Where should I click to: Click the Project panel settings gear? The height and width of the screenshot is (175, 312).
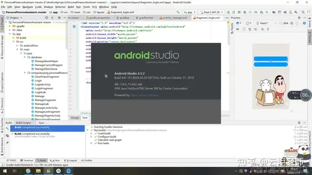pyautogui.click(x=59, y=18)
